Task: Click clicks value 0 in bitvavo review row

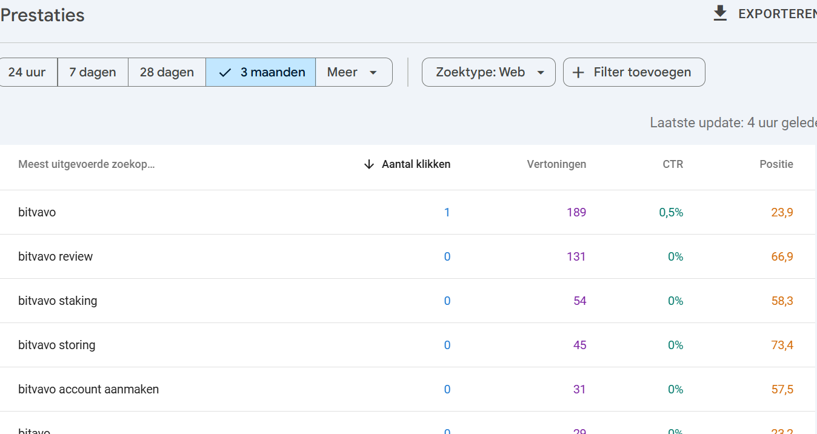Action: click(x=447, y=257)
